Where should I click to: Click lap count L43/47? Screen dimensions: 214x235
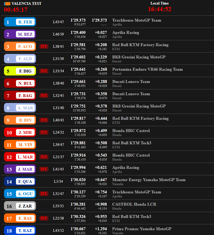point(58,22)
